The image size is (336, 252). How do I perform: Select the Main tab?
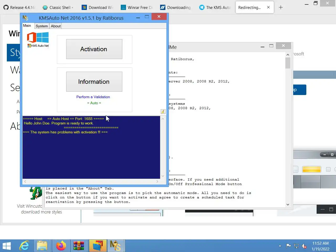click(27, 25)
